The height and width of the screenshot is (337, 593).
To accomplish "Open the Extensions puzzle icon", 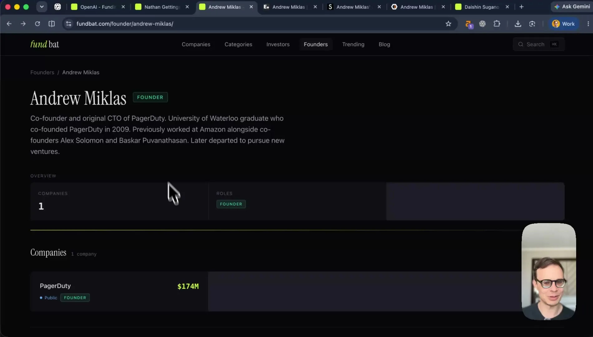I will pyautogui.click(x=497, y=24).
